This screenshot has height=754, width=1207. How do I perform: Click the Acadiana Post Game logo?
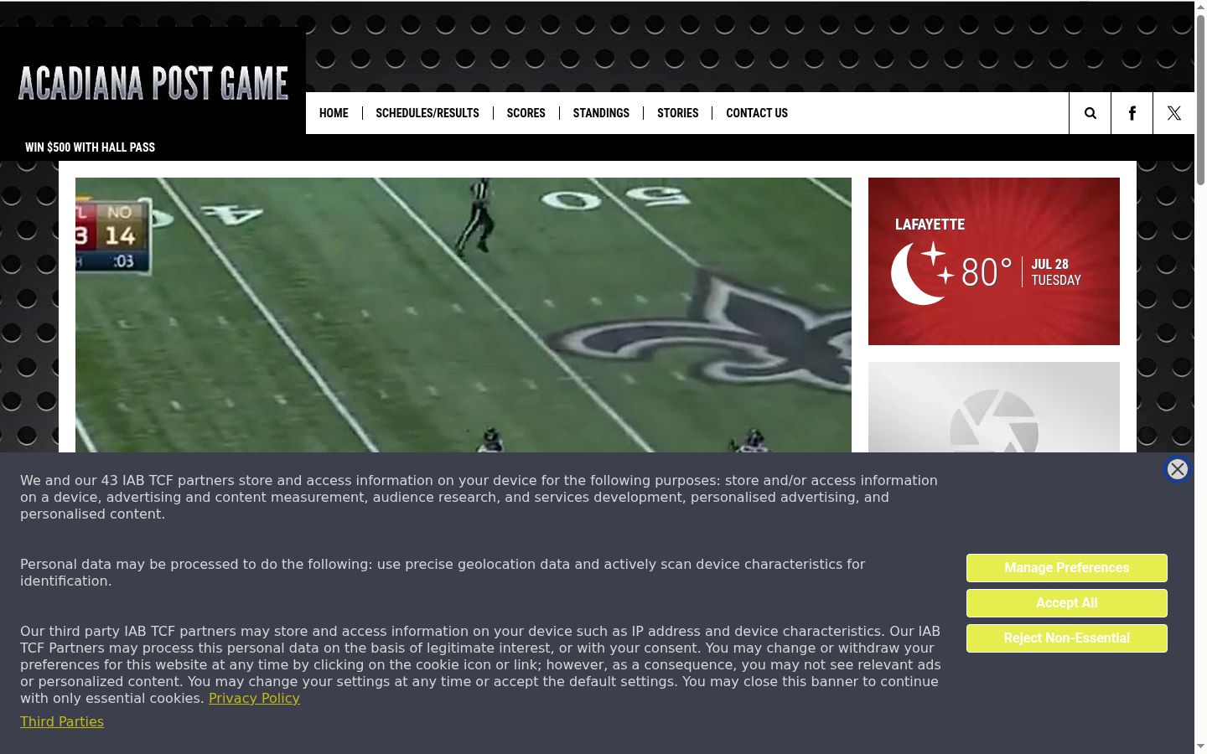click(153, 83)
